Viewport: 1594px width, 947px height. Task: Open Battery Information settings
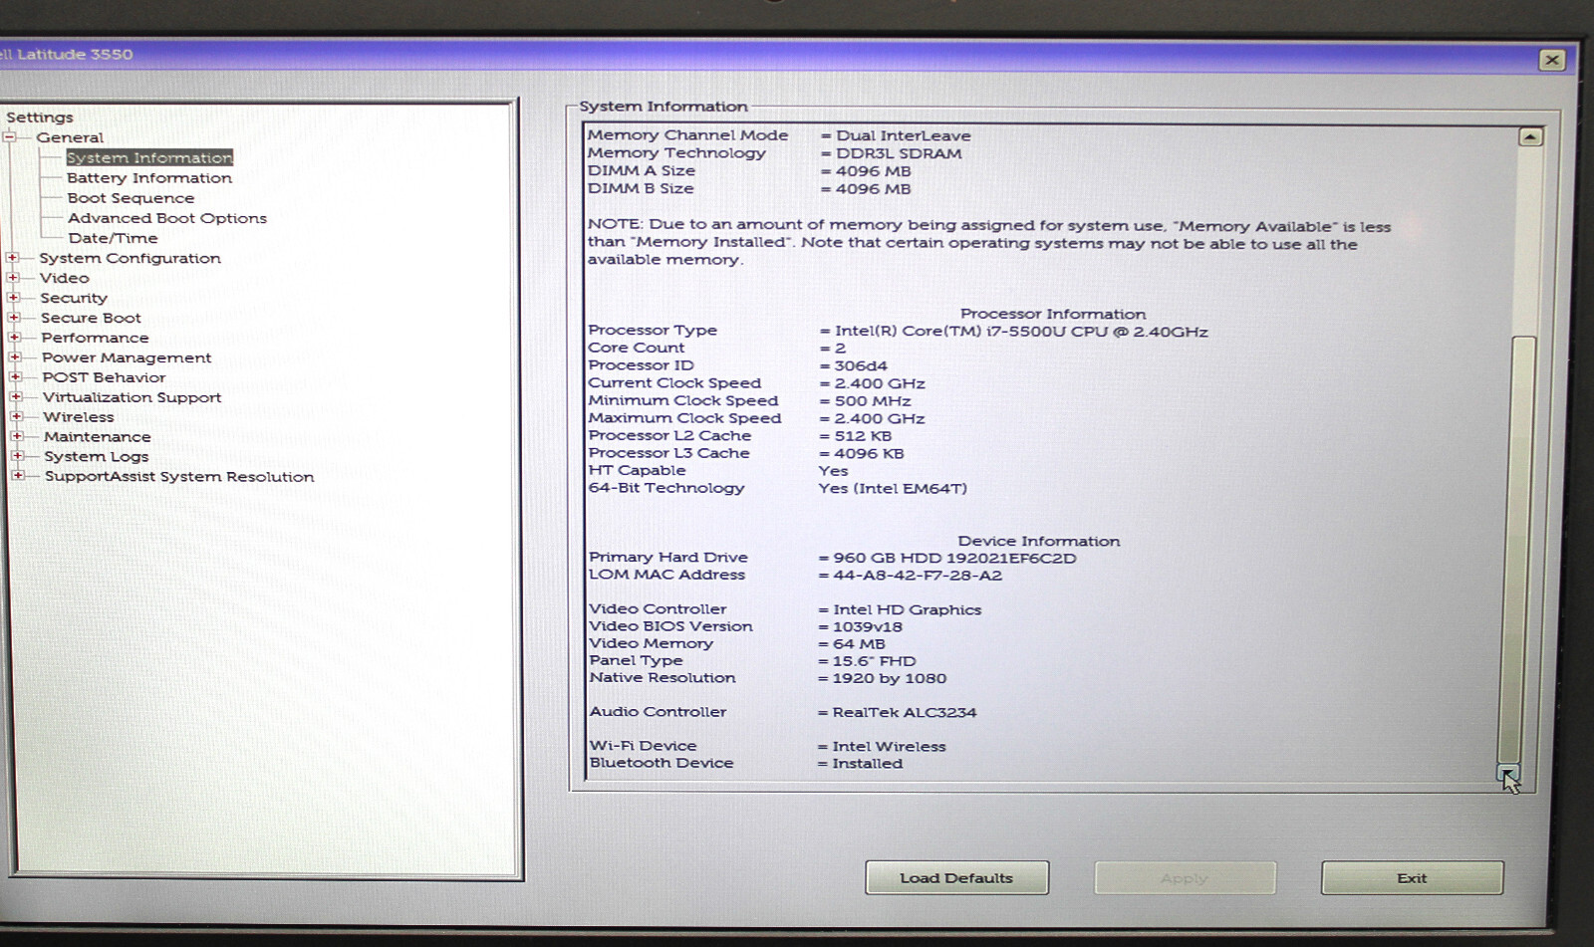click(x=149, y=177)
